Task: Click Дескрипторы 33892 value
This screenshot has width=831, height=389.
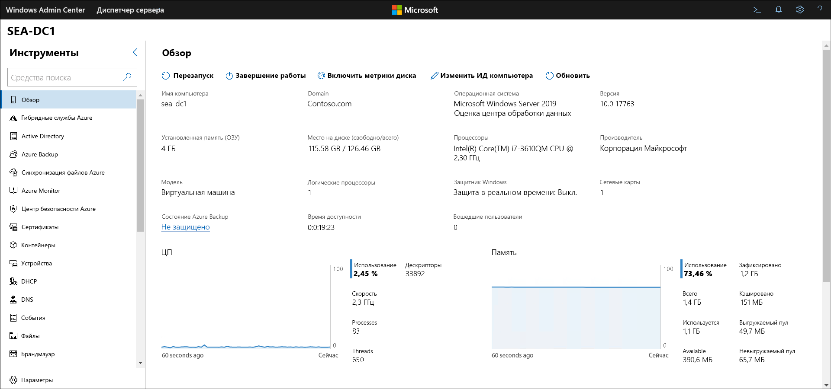Action: [415, 274]
